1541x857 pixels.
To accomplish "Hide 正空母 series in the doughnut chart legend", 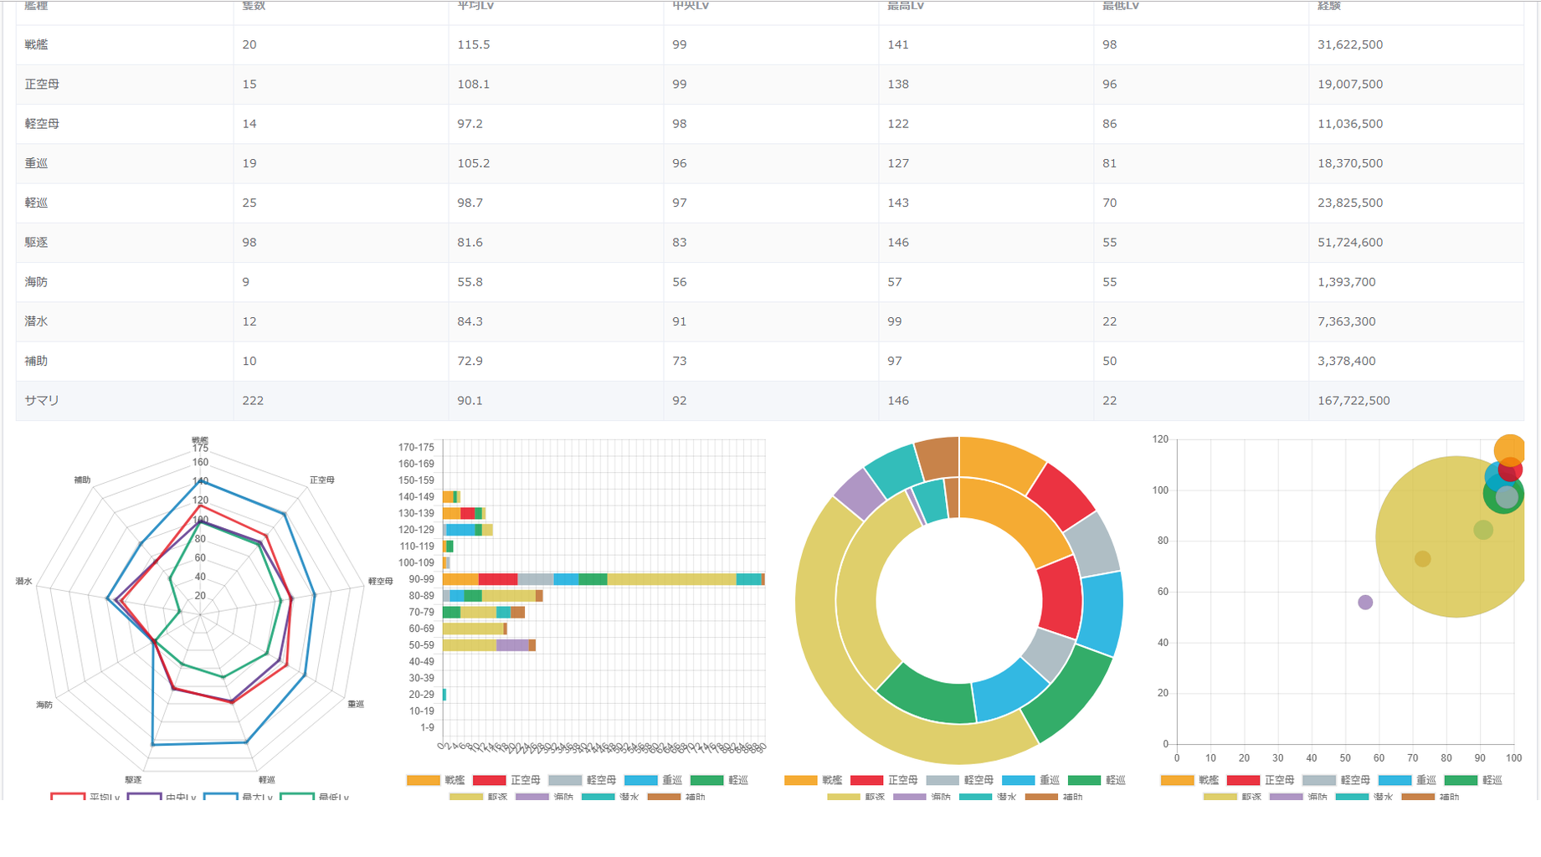I will click(x=884, y=780).
